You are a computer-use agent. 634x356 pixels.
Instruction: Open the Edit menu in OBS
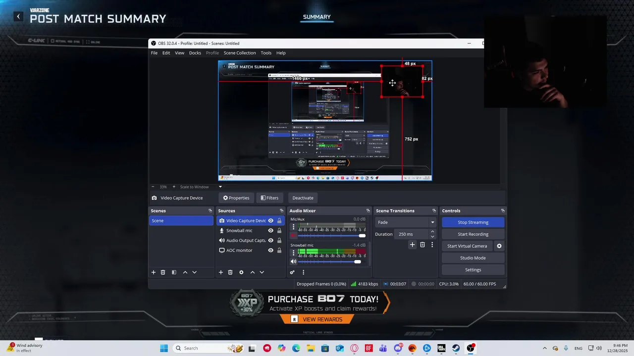click(166, 53)
